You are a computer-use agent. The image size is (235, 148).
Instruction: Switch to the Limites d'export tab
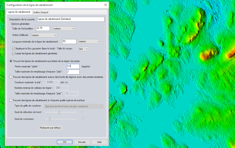tap(40, 12)
